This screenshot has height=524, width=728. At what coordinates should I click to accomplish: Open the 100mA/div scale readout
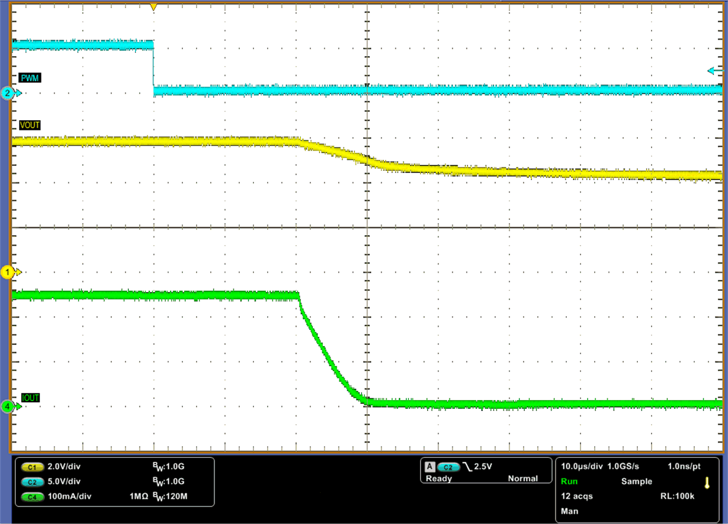click(x=69, y=496)
